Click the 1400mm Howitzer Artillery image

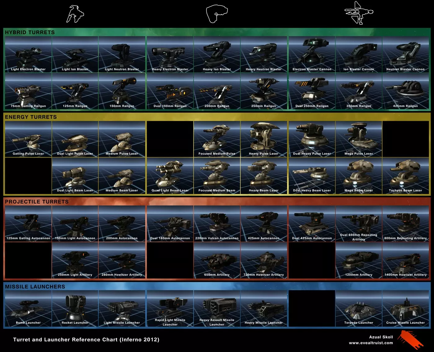pyautogui.click(x=405, y=260)
